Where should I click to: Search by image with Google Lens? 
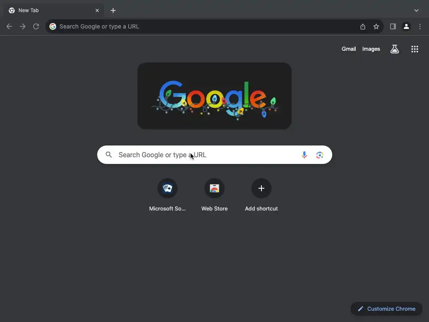tap(320, 155)
